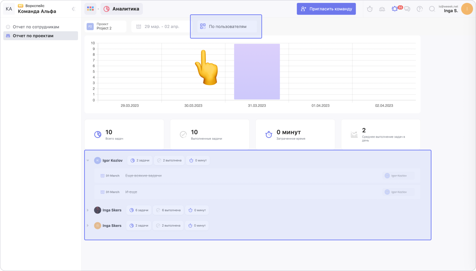Collapse Igor Kozlov's task list
476x271 pixels.
[88, 161]
